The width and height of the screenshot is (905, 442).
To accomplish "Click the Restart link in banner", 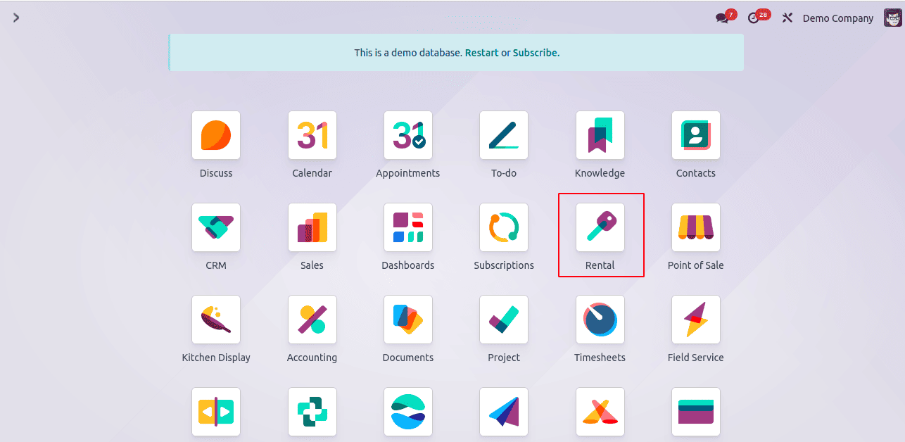I will 481,53.
